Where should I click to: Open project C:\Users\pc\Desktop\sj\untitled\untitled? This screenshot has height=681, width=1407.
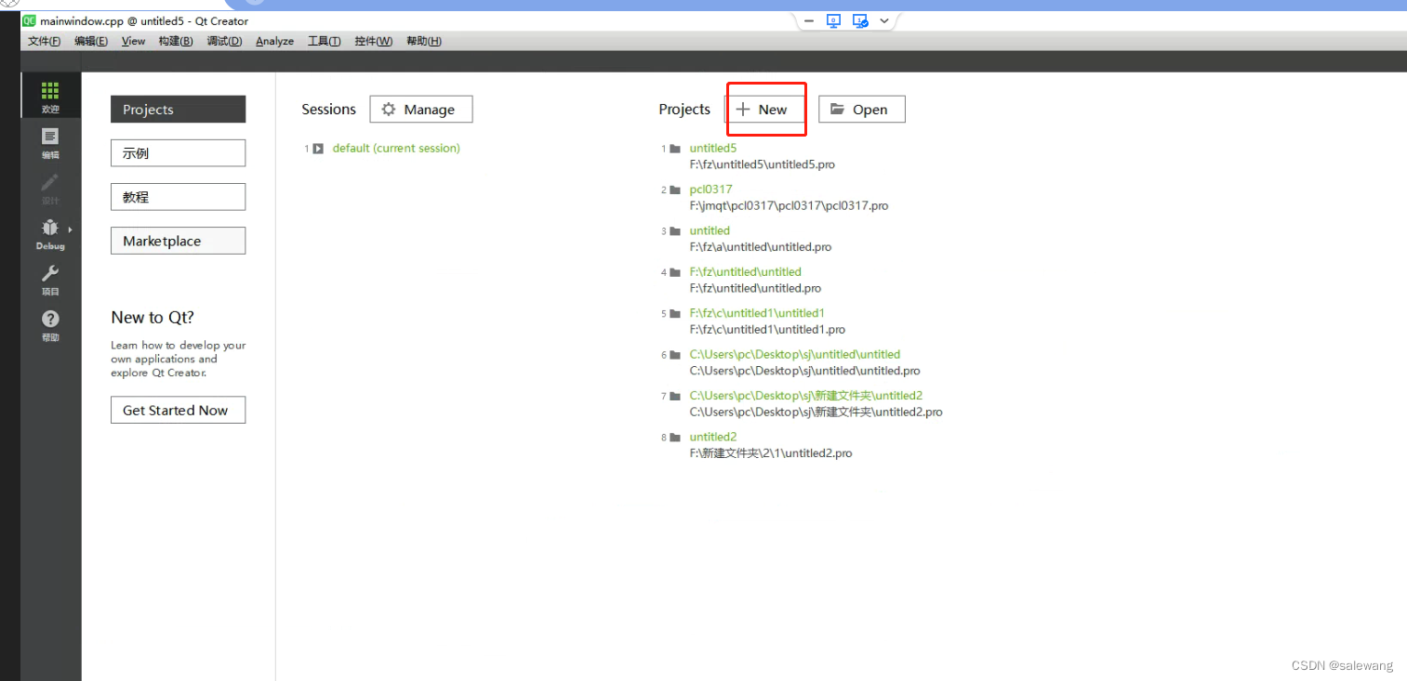[795, 354]
